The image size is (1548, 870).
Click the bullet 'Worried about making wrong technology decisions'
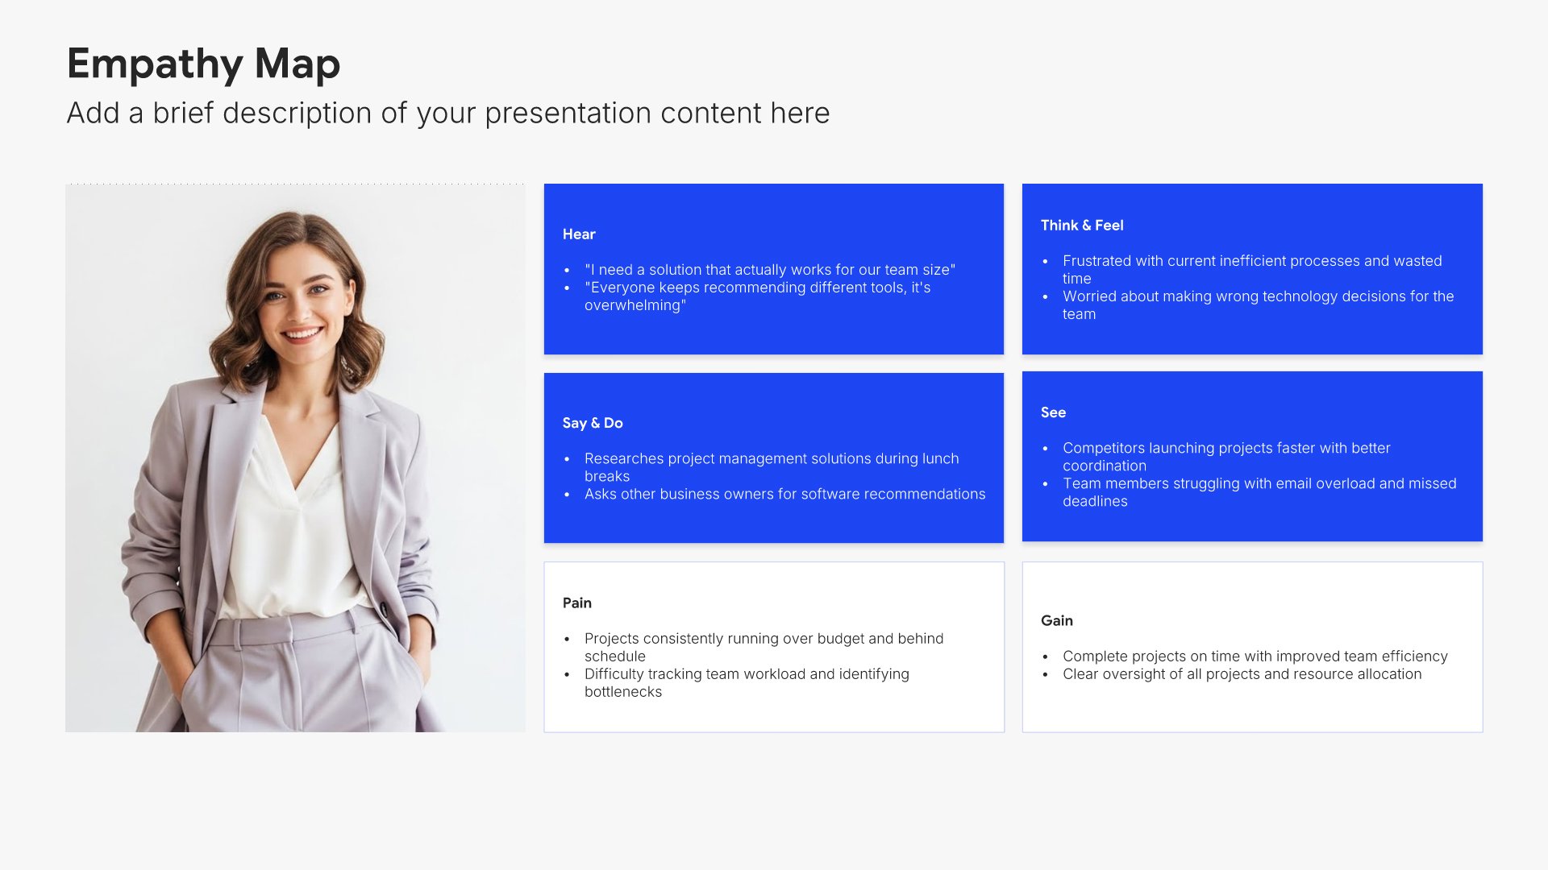(x=1258, y=305)
